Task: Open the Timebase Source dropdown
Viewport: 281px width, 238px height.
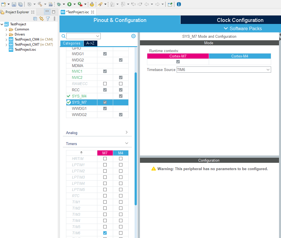Action: coord(224,70)
